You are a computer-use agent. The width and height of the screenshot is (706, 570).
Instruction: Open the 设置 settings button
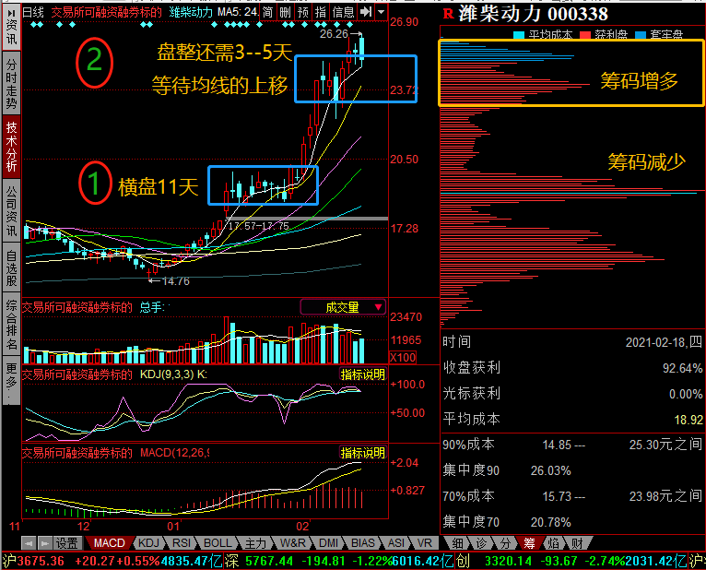pyautogui.click(x=67, y=543)
